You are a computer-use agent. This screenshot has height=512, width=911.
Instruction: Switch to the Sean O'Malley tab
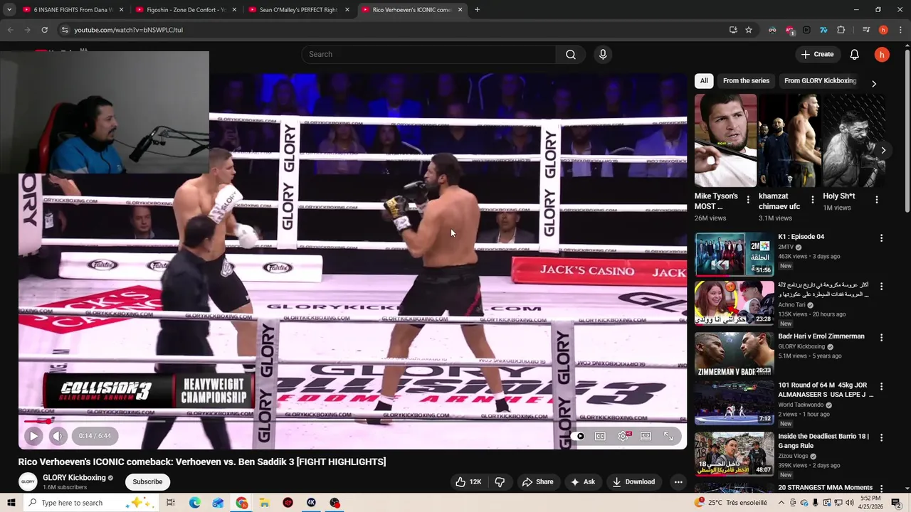coord(300,10)
